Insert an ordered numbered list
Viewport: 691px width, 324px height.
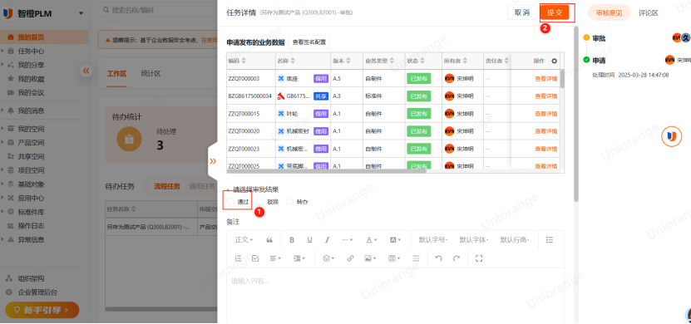[x=239, y=258]
